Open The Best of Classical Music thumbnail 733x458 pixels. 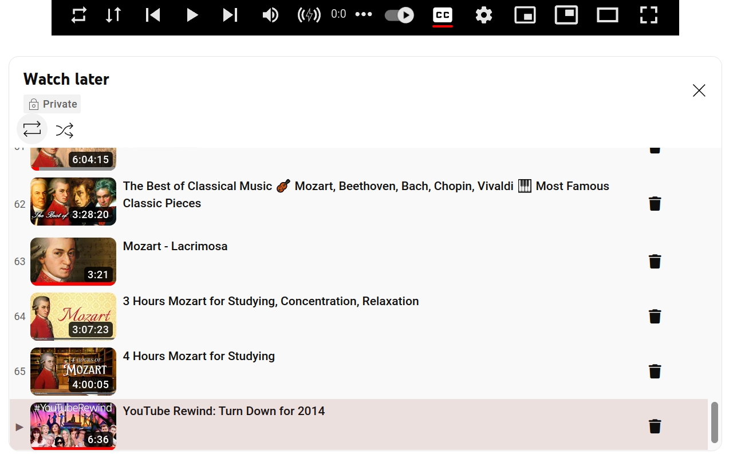(x=73, y=202)
